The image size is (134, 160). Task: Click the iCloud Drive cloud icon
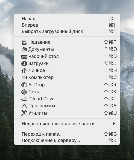click(x=24, y=99)
